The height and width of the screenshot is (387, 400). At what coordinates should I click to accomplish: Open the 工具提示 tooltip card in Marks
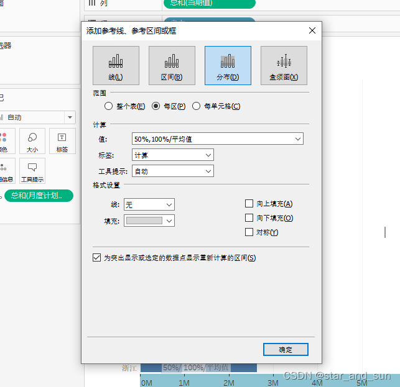[32, 171]
